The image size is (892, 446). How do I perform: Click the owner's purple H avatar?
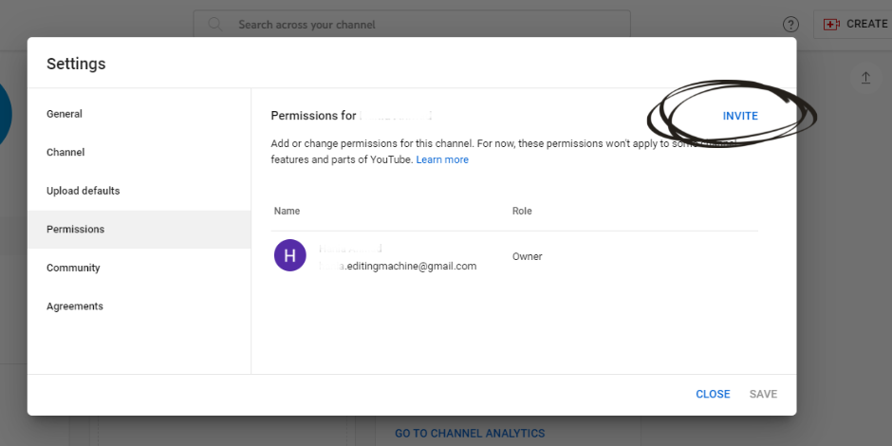[x=290, y=255]
